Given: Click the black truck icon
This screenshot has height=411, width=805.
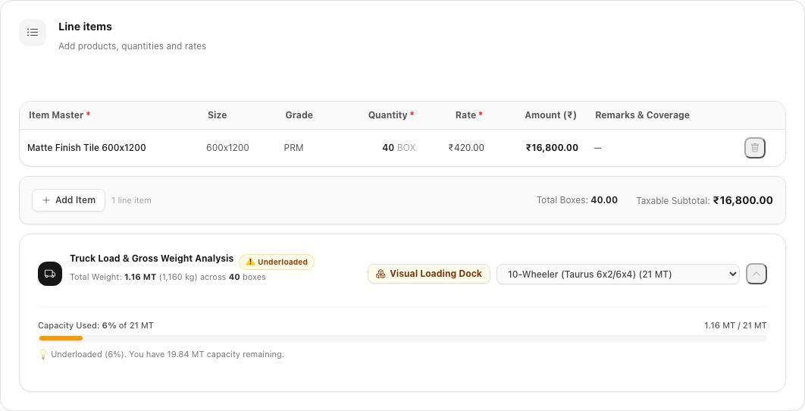Looking at the screenshot, I should pos(50,274).
